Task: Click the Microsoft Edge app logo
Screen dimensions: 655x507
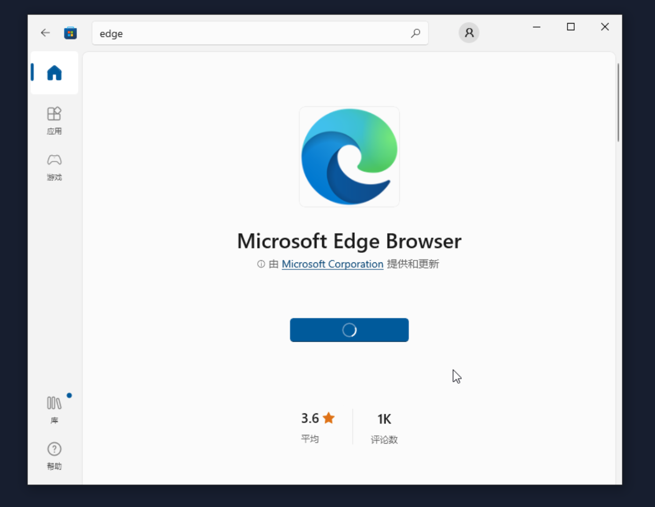Action: pyautogui.click(x=349, y=157)
